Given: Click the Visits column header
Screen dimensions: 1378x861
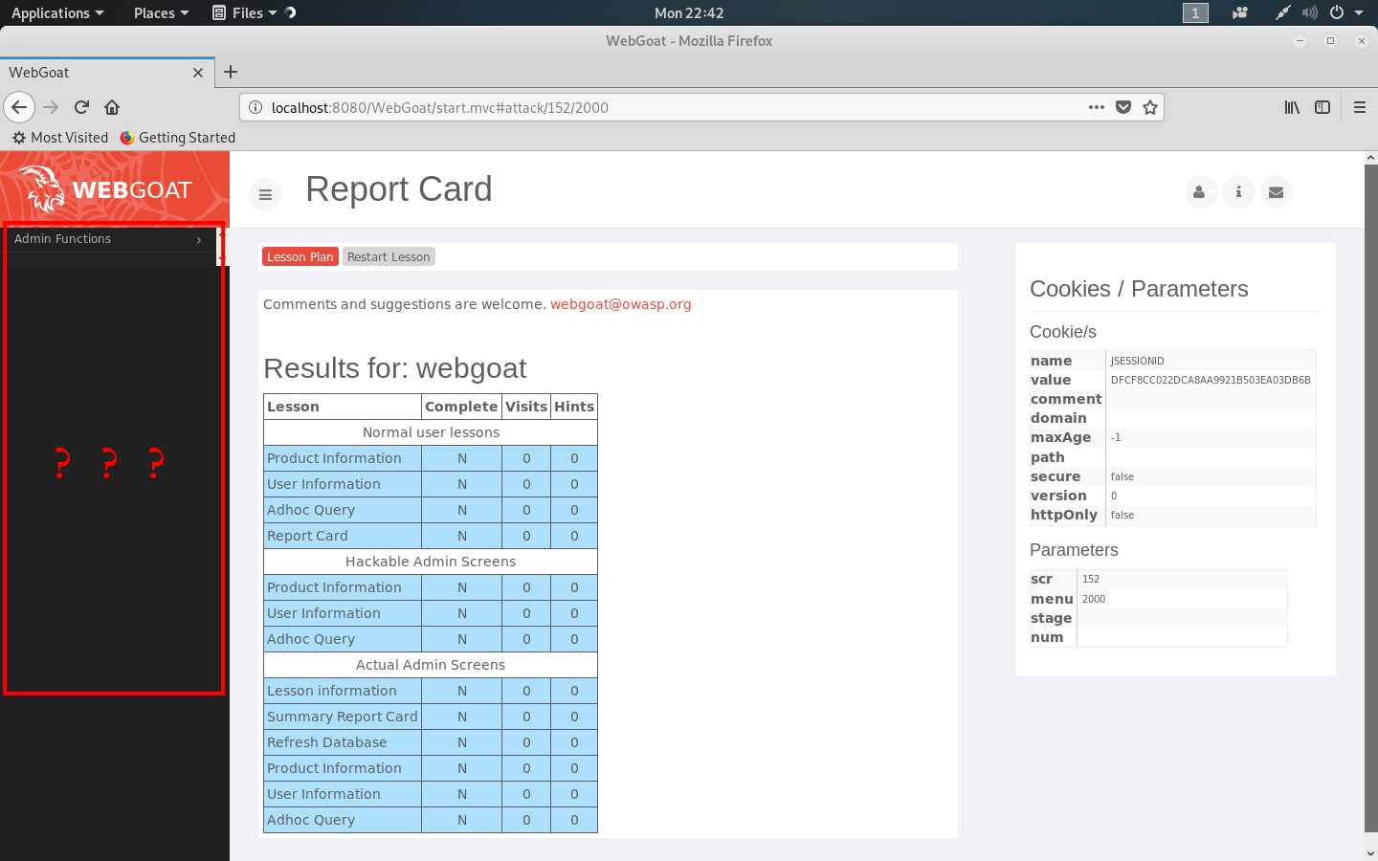Looking at the screenshot, I should click(526, 407).
